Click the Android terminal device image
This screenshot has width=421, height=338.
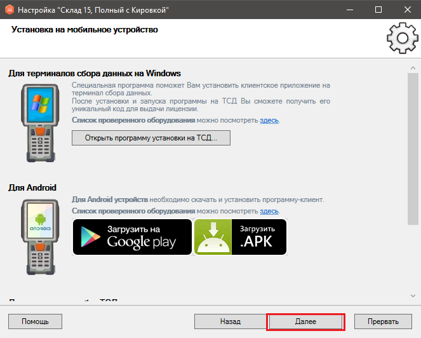[x=40, y=237]
